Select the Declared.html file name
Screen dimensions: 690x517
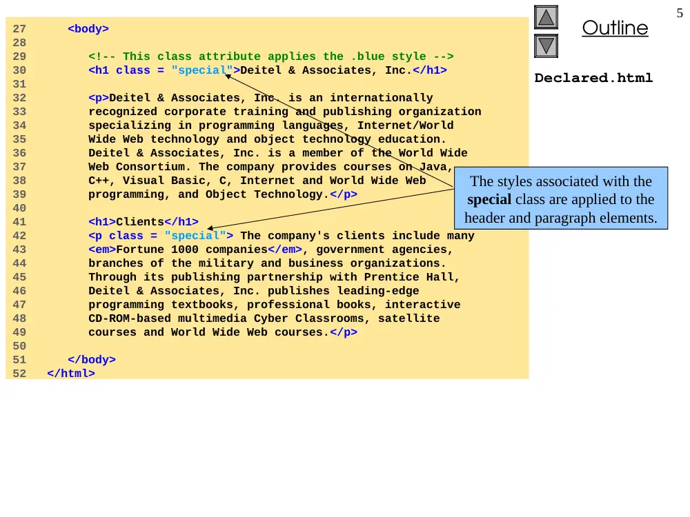pyautogui.click(x=593, y=78)
